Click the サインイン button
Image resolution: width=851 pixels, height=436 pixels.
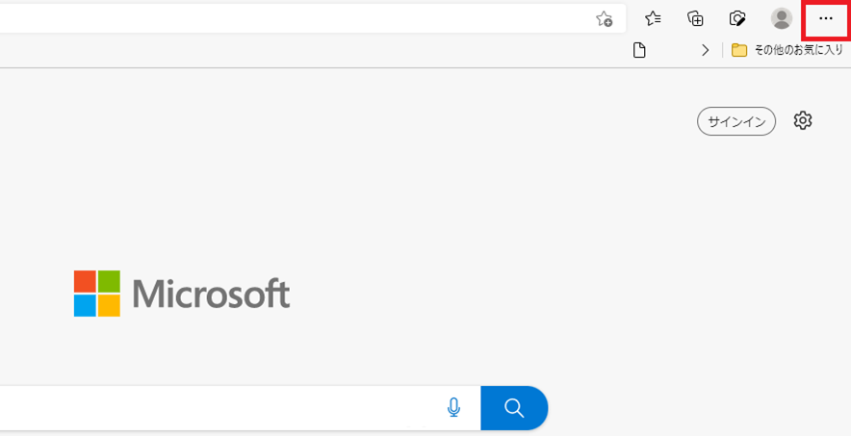click(736, 121)
